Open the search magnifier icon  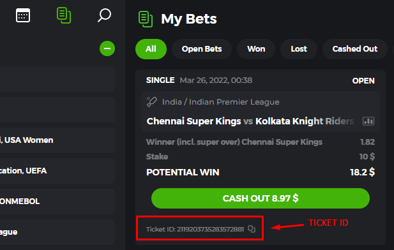click(x=104, y=15)
